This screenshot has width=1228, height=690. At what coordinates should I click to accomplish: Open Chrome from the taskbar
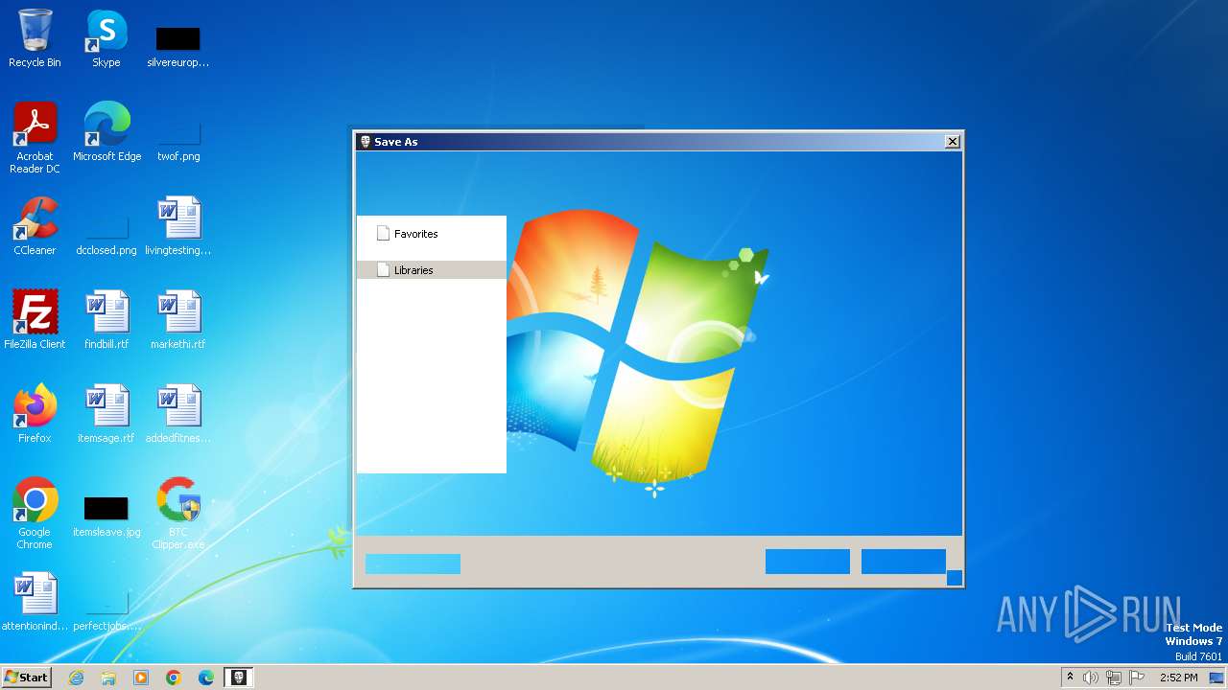coord(174,678)
